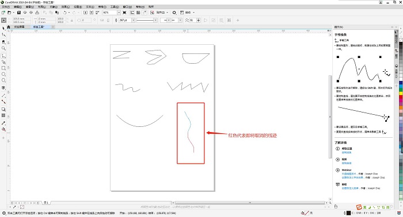Viewport: 403px width, 217px height.
Task: Select the Zoom magnifier tool
Action: (3, 48)
